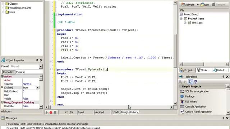Click the code editor vertical scrollbar up arrow
230x129 pixels.
(x=175, y=3)
